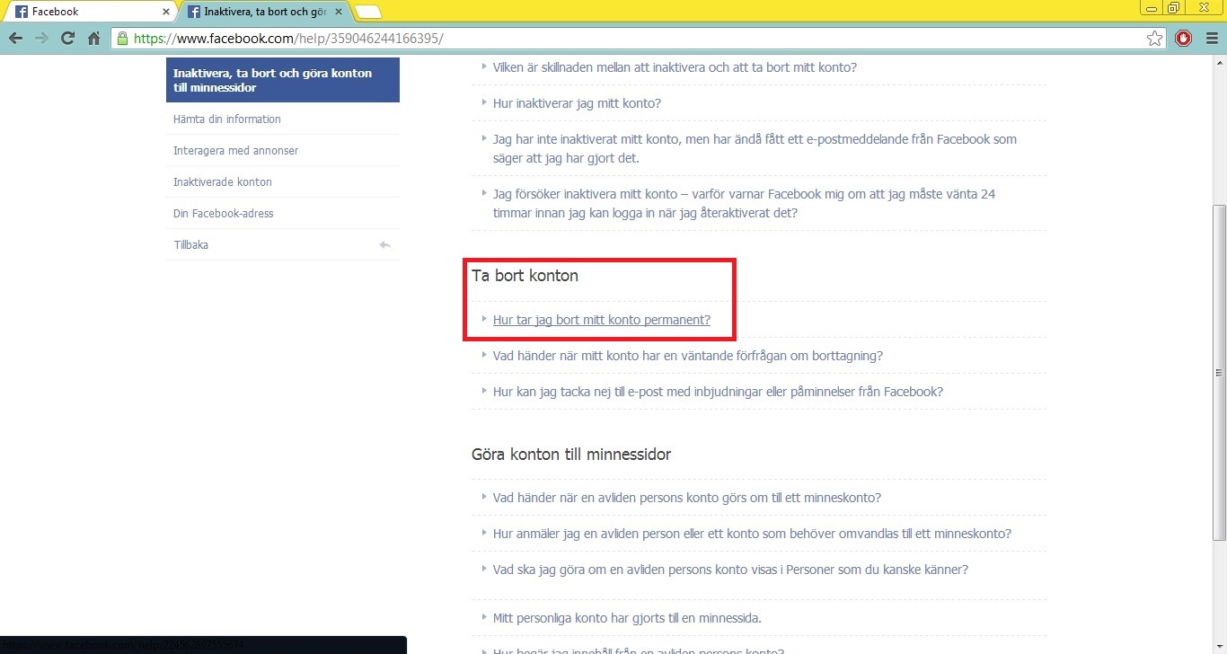This screenshot has width=1227, height=654.
Task: Minimize the Chrome window
Action: click(1152, 8)
